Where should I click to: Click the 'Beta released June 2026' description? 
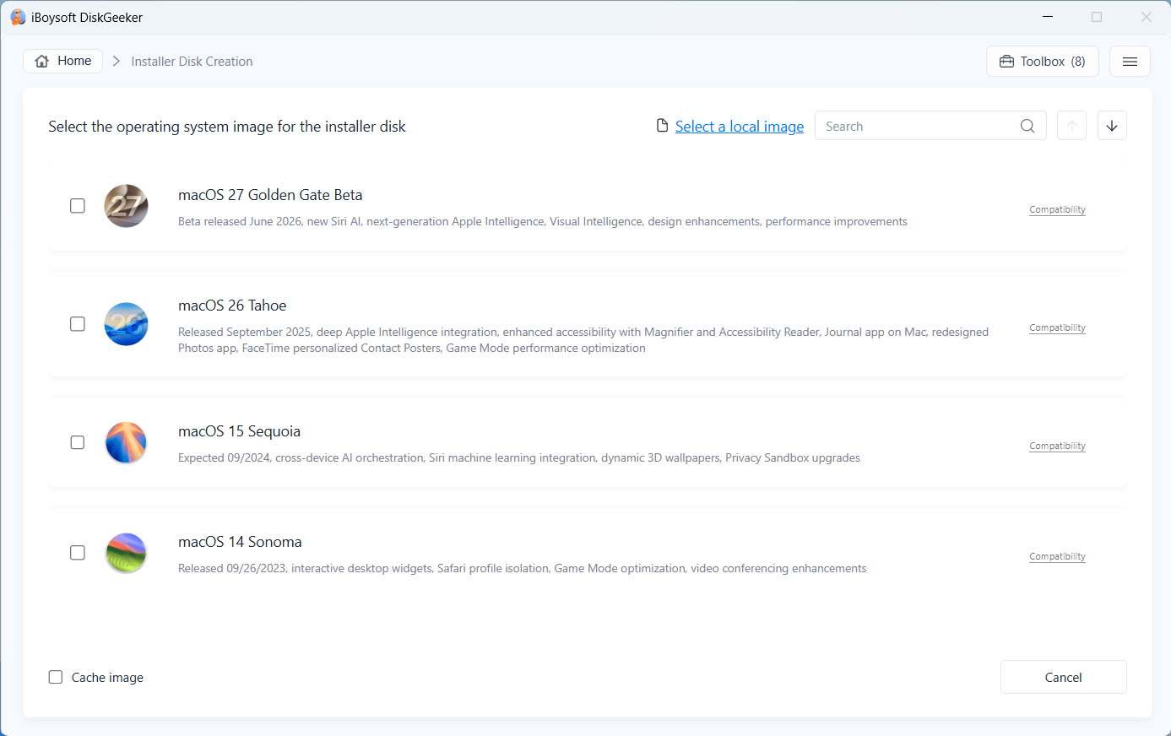click(543, 222)
